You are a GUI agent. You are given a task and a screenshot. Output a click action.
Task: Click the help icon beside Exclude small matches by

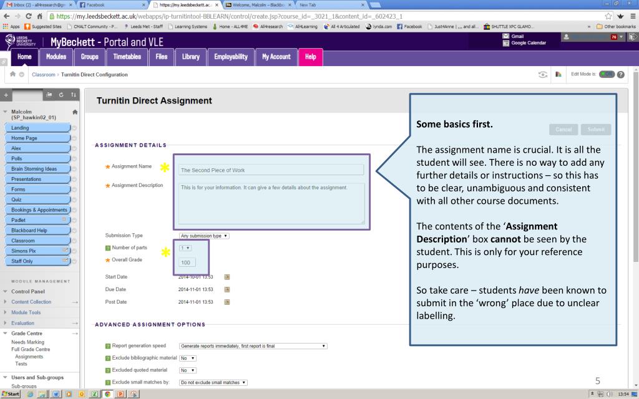(108, 383)
